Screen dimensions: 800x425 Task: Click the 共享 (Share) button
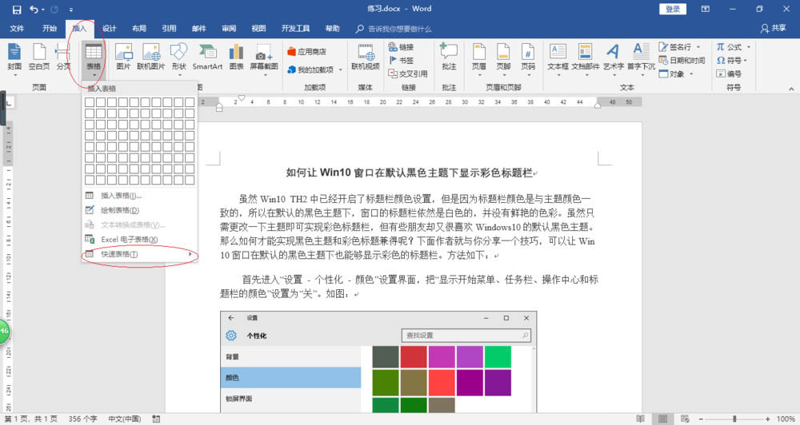pos(773,29)
